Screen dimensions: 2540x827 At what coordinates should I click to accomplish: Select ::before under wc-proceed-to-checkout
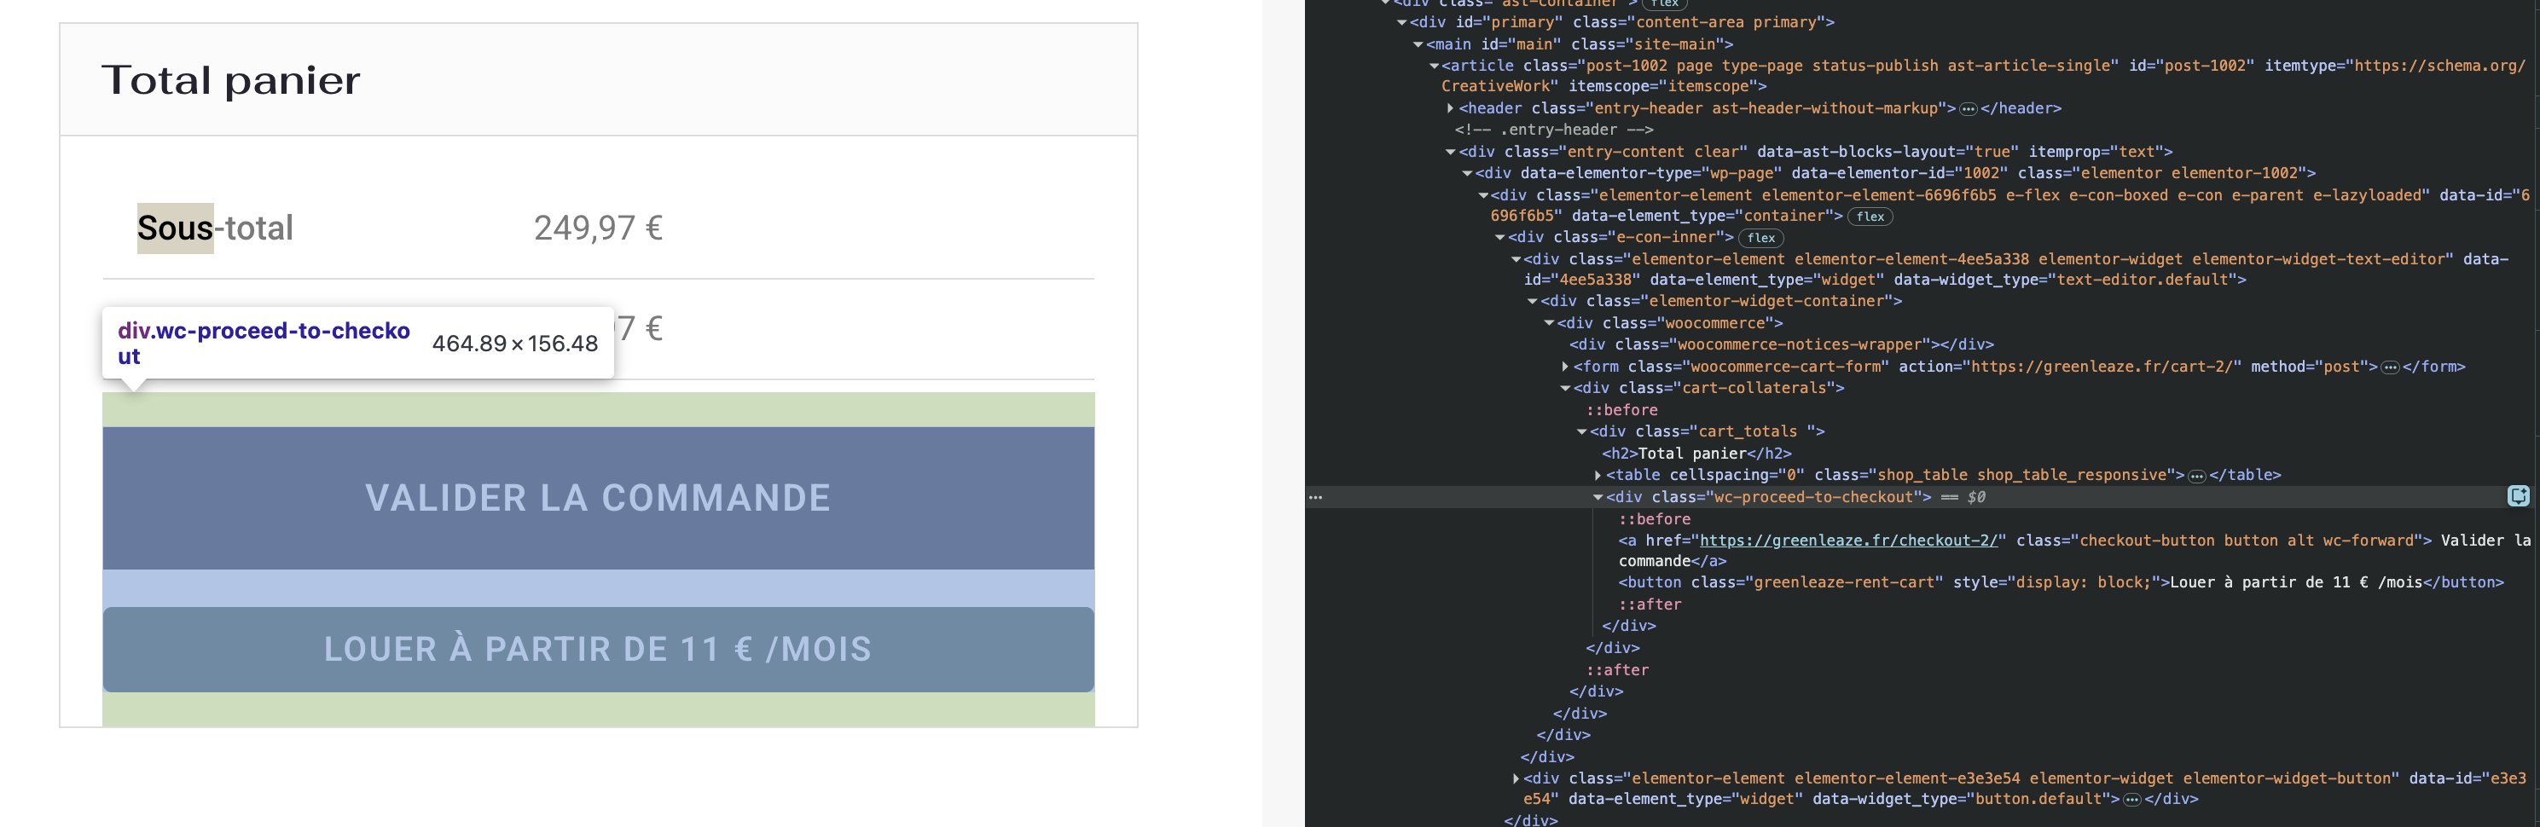point(1655,519)
